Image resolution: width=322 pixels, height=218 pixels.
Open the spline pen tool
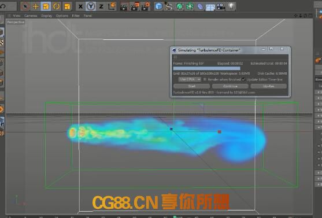point(169,6)
